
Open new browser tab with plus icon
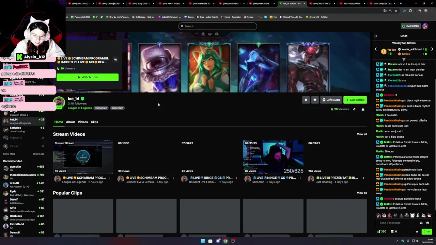pyautogui.click(x=401, y=3)
